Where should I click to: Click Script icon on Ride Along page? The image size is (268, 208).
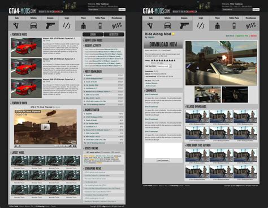[x=201, y=25]
